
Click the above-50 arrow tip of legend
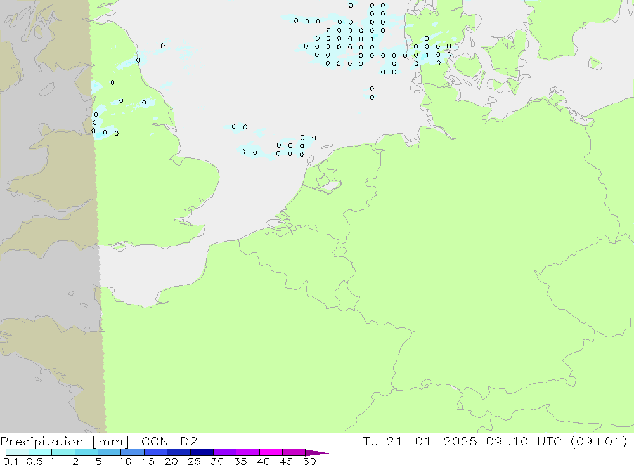click(x=317, y=452)
